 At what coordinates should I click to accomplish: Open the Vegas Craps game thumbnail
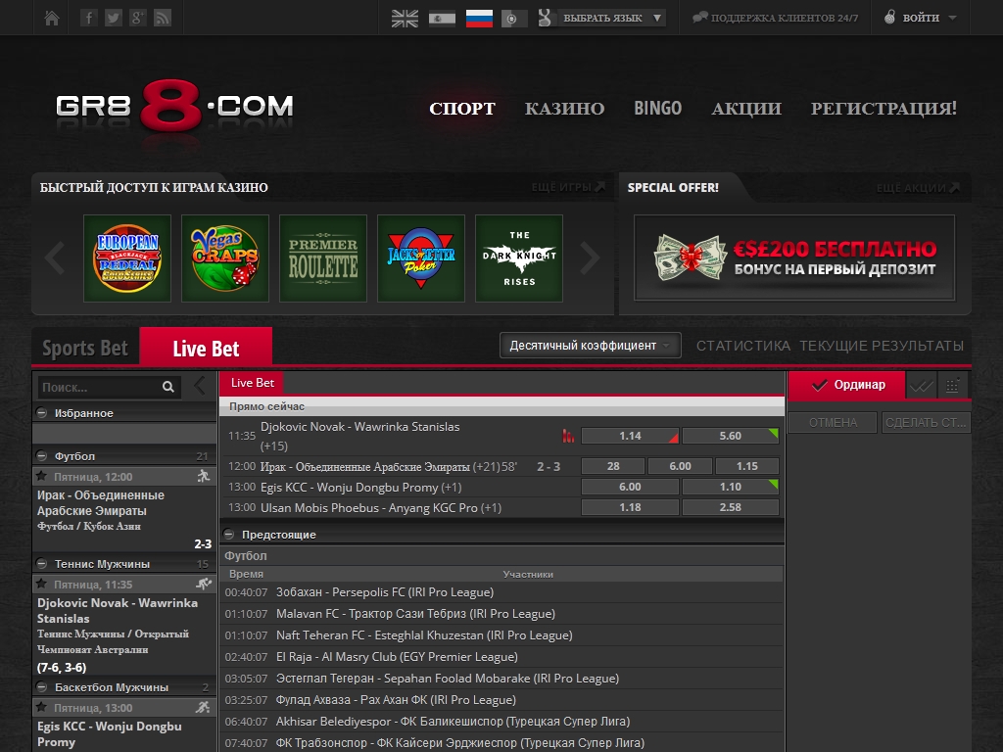[225, 258]
